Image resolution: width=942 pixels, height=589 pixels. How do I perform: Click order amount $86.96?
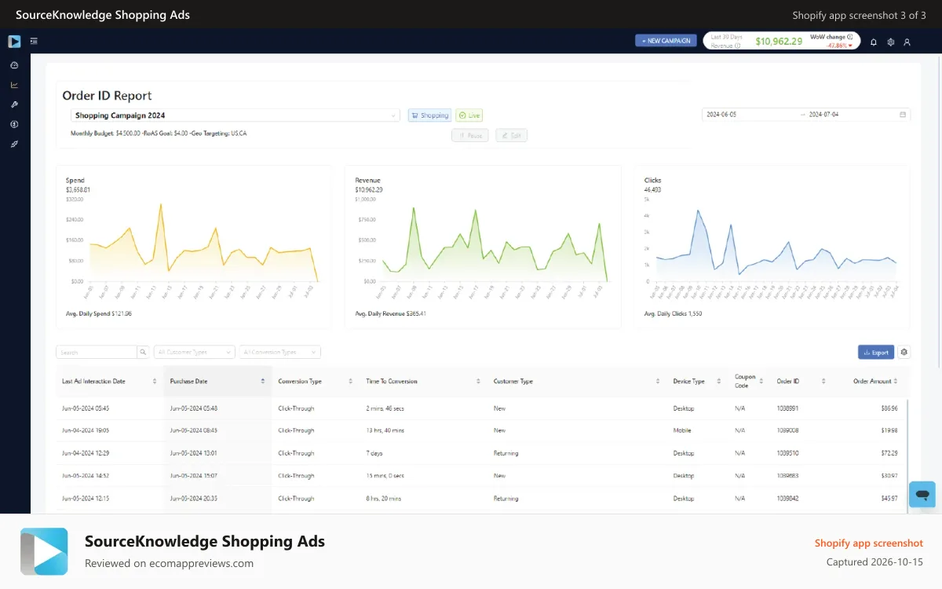[890, 408]
